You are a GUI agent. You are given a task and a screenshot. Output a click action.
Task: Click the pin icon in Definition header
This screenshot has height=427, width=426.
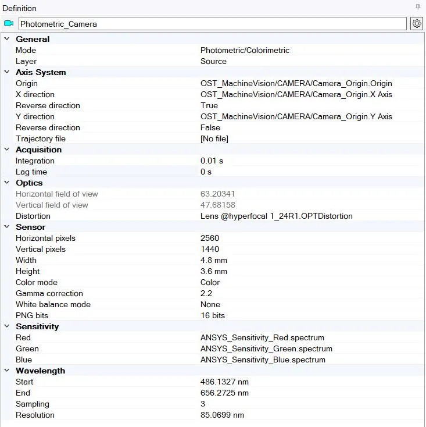point(418,7)
